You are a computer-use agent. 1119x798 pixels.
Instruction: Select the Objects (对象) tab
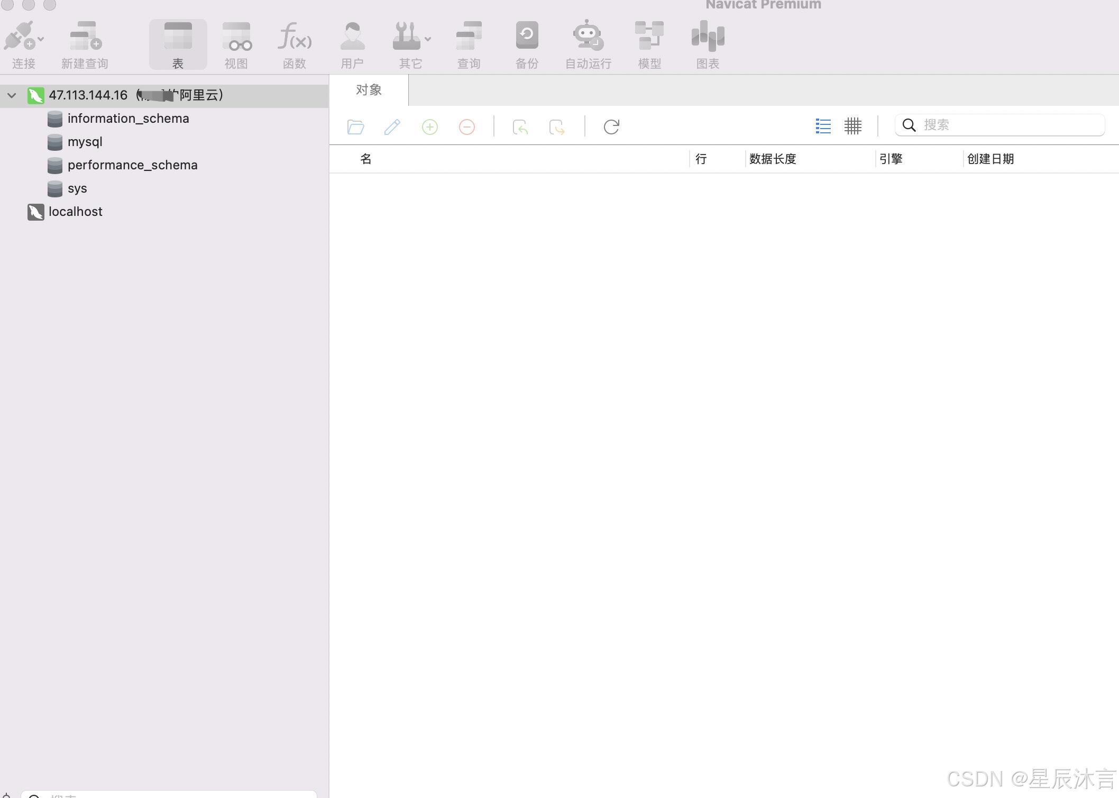369,90
